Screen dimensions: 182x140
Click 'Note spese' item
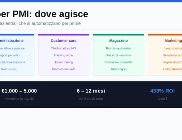[x=9, y=69]
